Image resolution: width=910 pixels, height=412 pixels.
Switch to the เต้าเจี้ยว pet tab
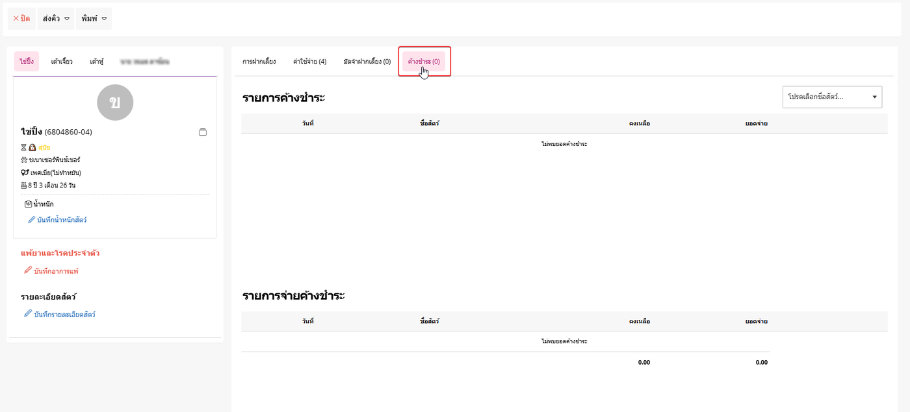click(x=62, y=61)
